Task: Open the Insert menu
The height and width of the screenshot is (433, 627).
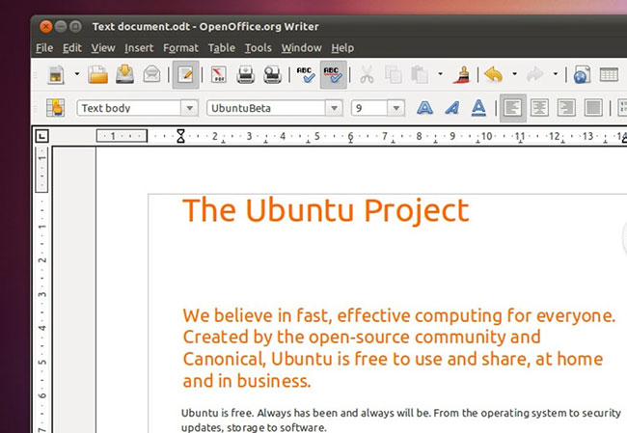Action: (139, 48)
